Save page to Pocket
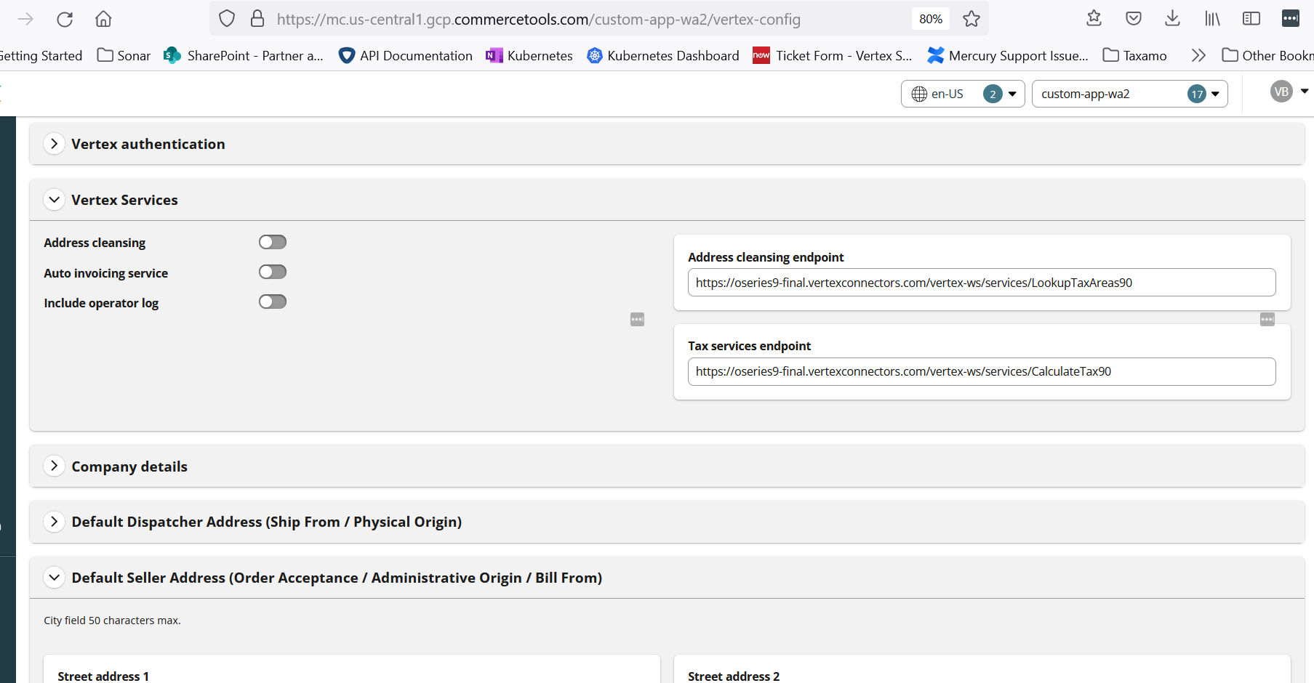Screen dimensions: 1314x683 [x=1133, y=19]
